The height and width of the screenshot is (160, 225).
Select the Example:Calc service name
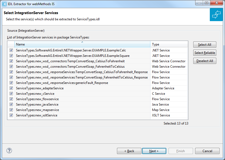click(x=71, y=50)
